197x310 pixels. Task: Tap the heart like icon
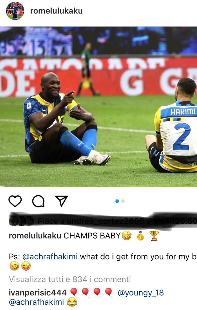[x=15, y=201]
